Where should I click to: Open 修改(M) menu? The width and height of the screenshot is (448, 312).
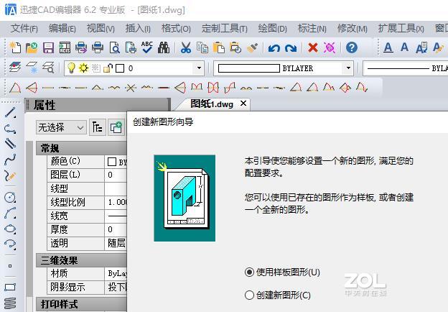pyautogui.click(x=352, y=29)
